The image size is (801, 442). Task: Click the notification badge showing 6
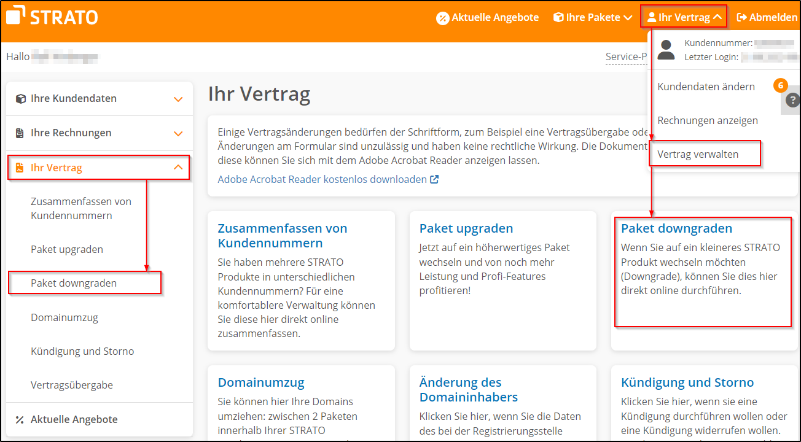tap(780, 85)
